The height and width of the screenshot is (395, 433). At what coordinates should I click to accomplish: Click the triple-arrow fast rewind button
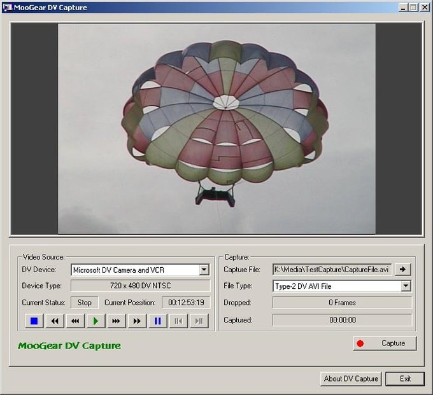tap(75, 321)
